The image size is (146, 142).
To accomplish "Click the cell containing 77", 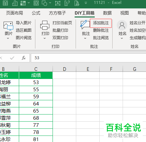I will click(36, 125).
